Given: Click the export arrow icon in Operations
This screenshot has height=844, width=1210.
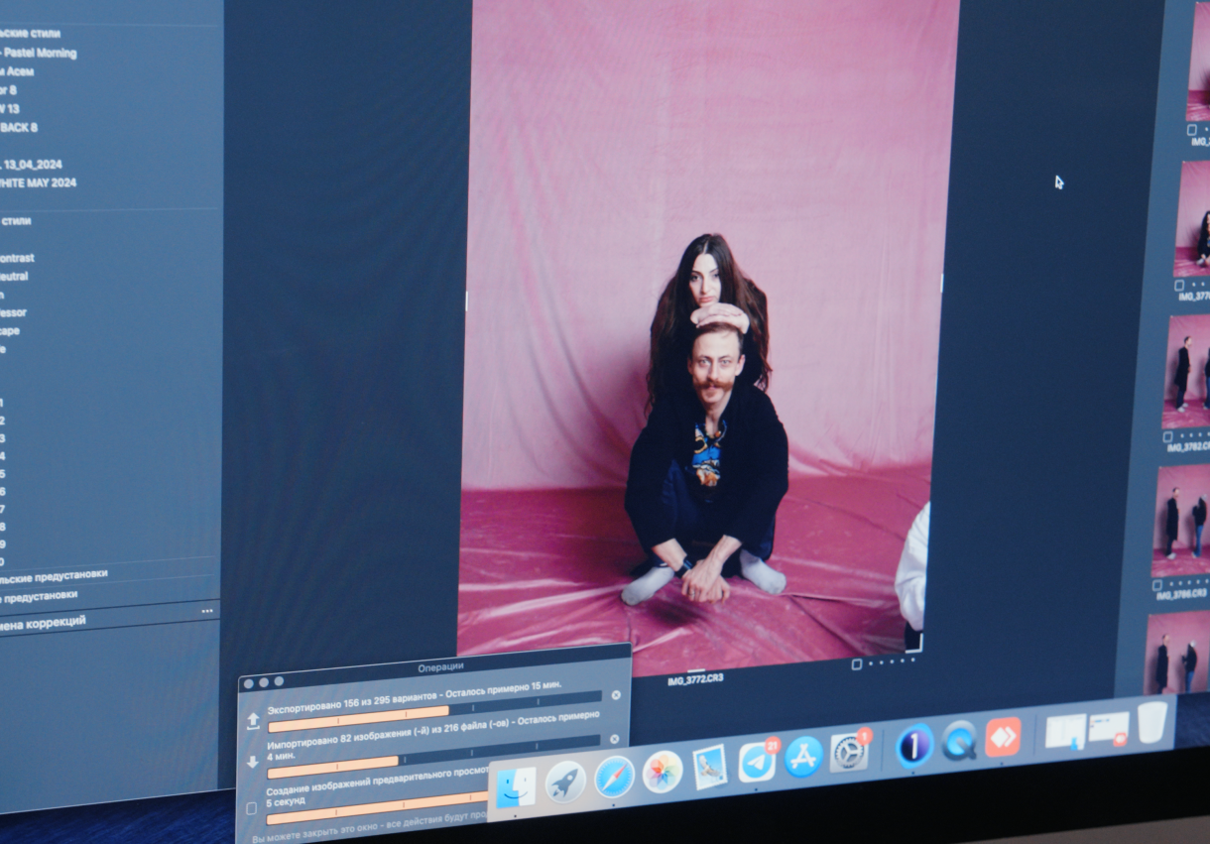Looking at the screenshot, I should click(253, 719).
